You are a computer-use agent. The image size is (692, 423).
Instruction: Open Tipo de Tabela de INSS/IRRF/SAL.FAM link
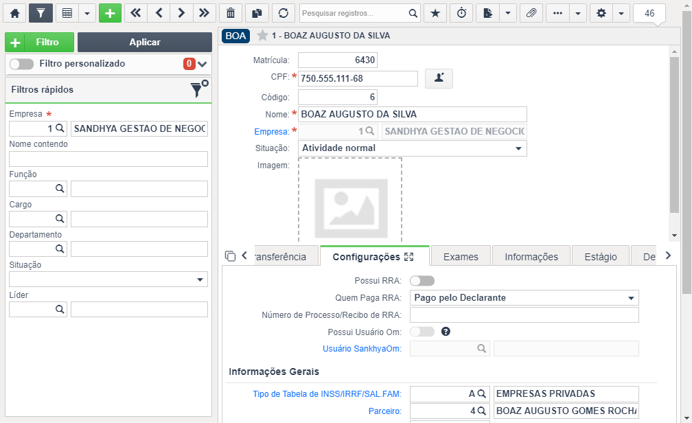pyautogui.click(x=327, y=394)
